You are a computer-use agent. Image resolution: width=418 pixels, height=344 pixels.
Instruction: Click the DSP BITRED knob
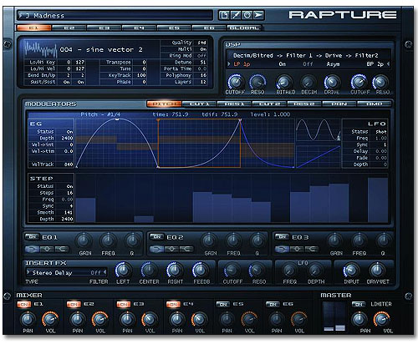(284, 82)
